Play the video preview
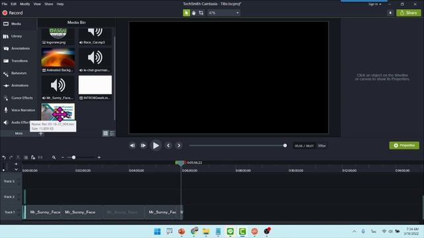Screen dimensions: 424x238 (x=156, y=145)
